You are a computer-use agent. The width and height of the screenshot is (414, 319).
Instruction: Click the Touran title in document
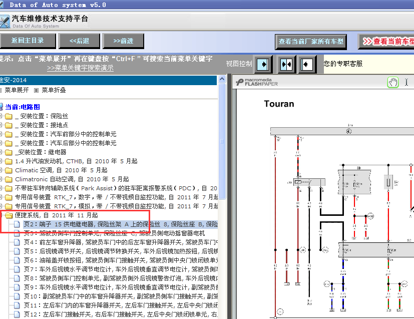tap(279, 104)
